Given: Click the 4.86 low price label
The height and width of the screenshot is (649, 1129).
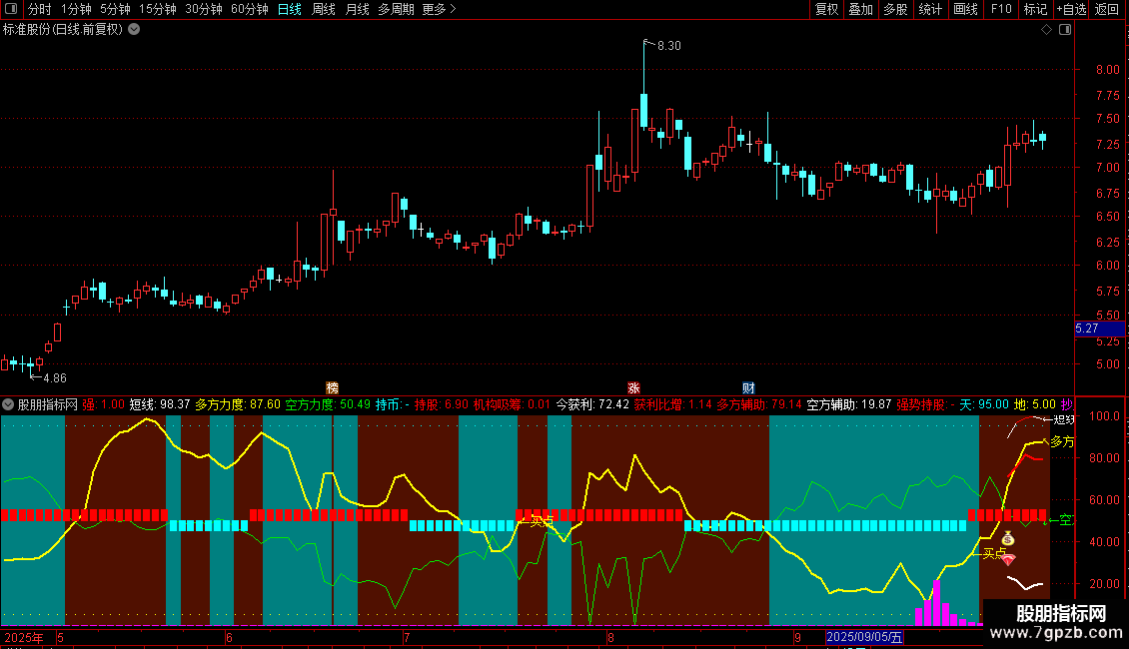Looking at the screenshot, I should pos(55,377).
